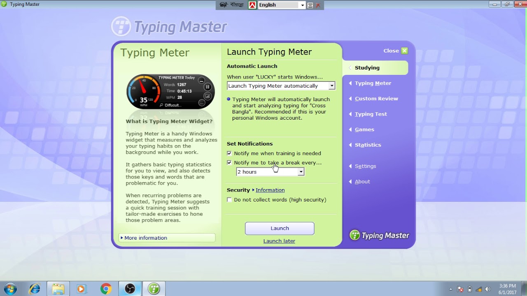This screenshot has width=527, height=296.
Task: Click the Action Center flag tray icon
Action: point(460,289)
